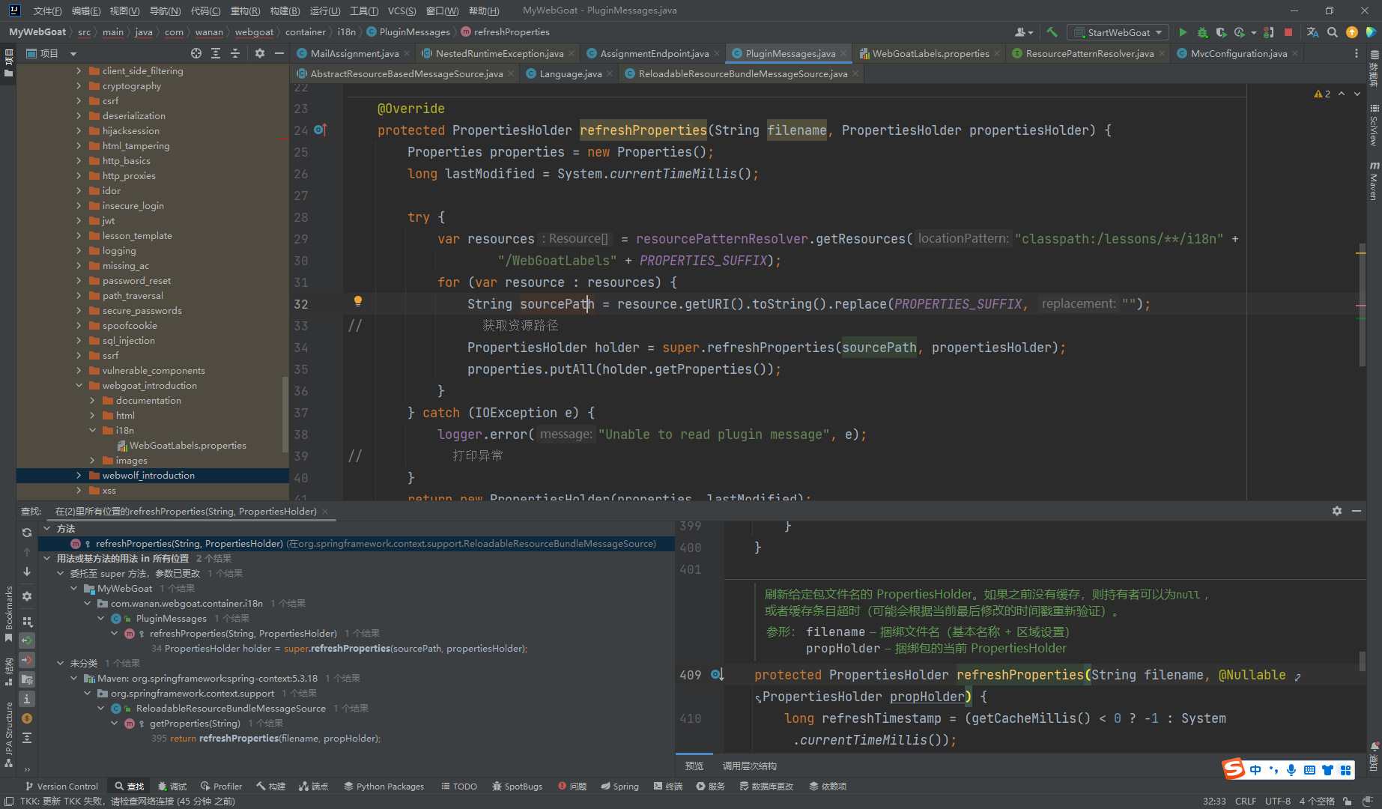The image size is (1382, 809).
Task: Run the StartWebGoat configuration
Action: [1183, 32]
